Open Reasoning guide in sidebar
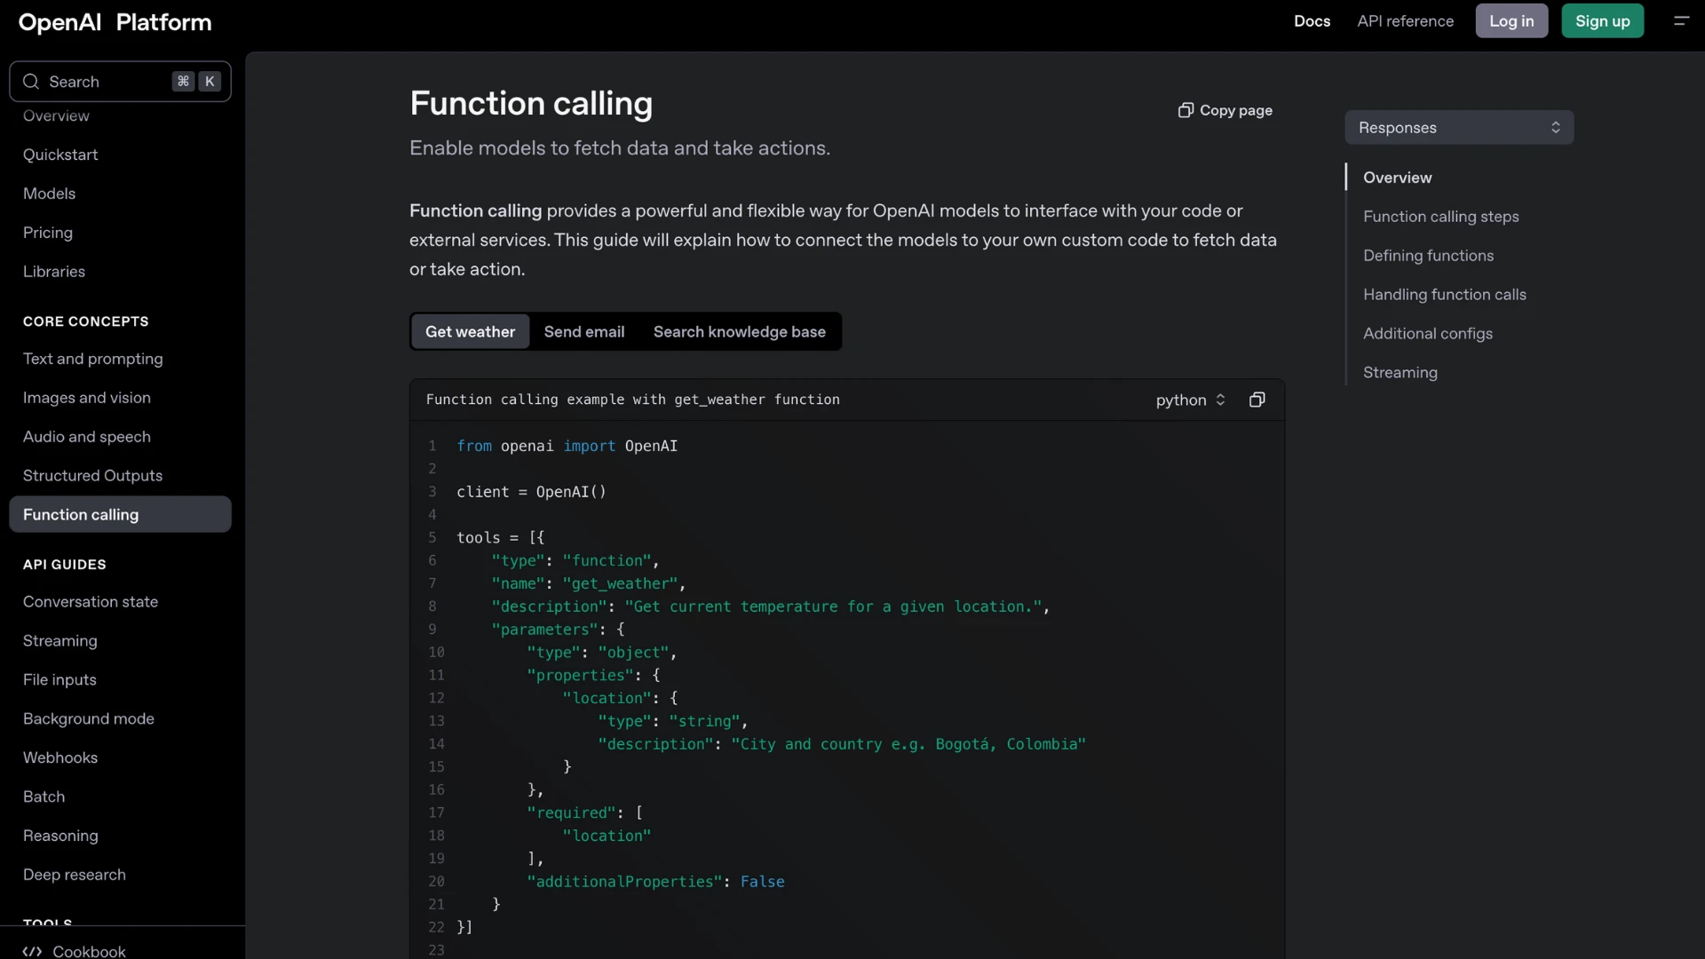 [x=60, y=836]
